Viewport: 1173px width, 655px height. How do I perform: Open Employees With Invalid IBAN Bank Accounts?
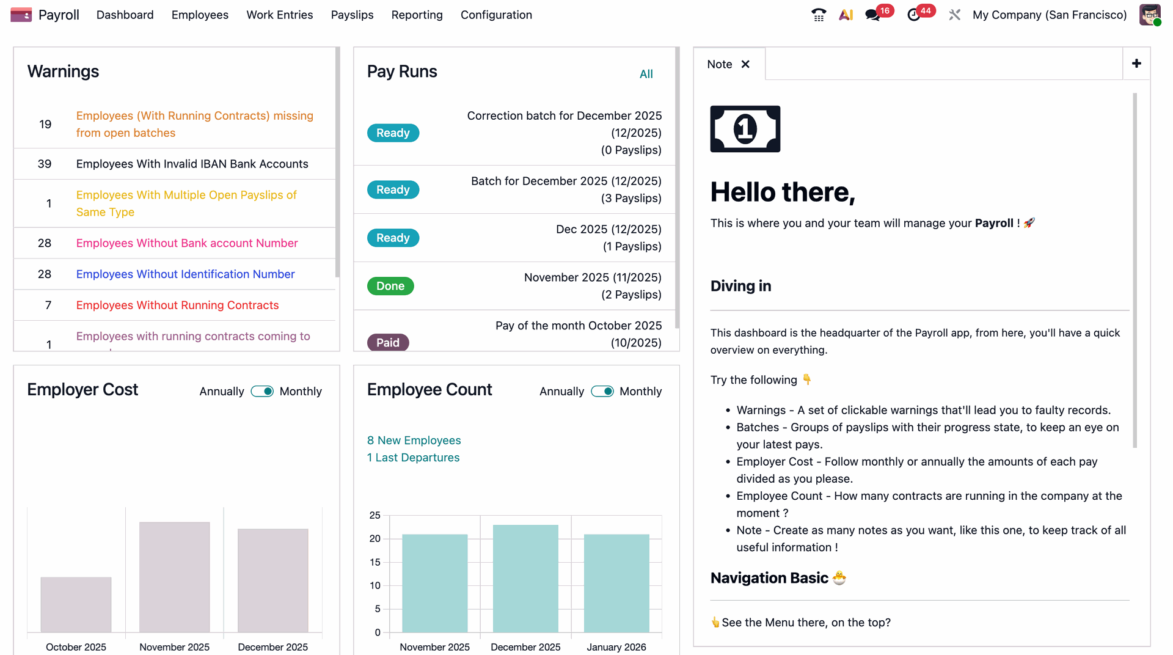(x=192, y=164)
